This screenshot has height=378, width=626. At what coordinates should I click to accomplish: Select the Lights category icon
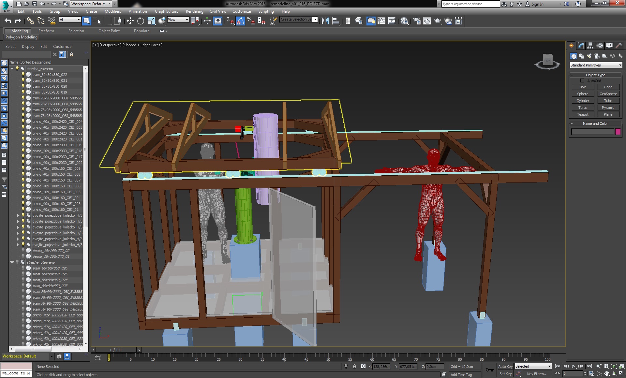589,56
